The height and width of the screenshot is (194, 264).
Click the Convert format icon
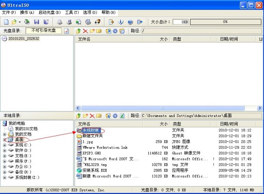69,22
